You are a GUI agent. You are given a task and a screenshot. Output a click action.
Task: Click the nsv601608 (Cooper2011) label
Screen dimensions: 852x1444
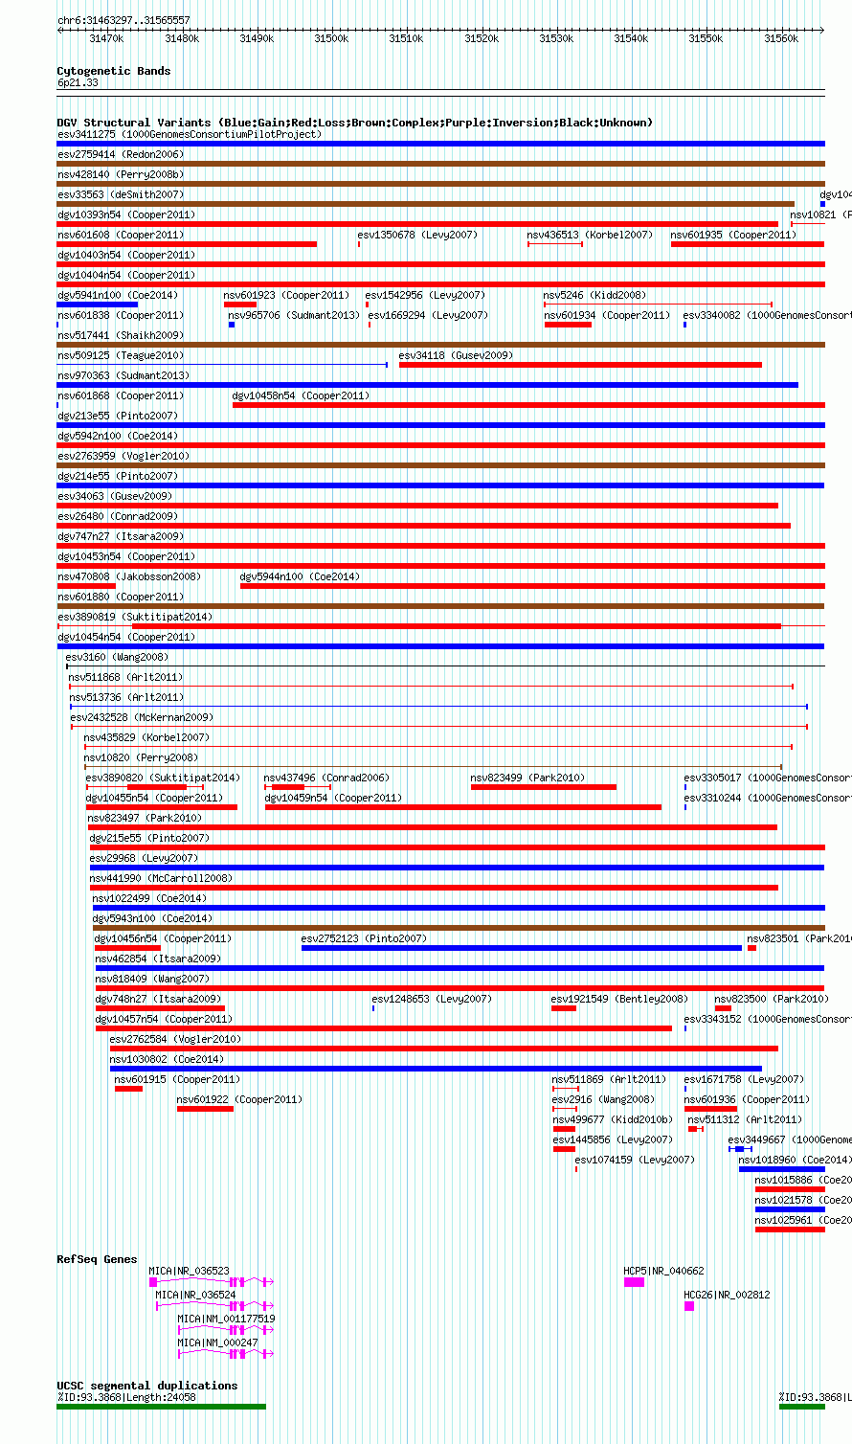(121, 236)
